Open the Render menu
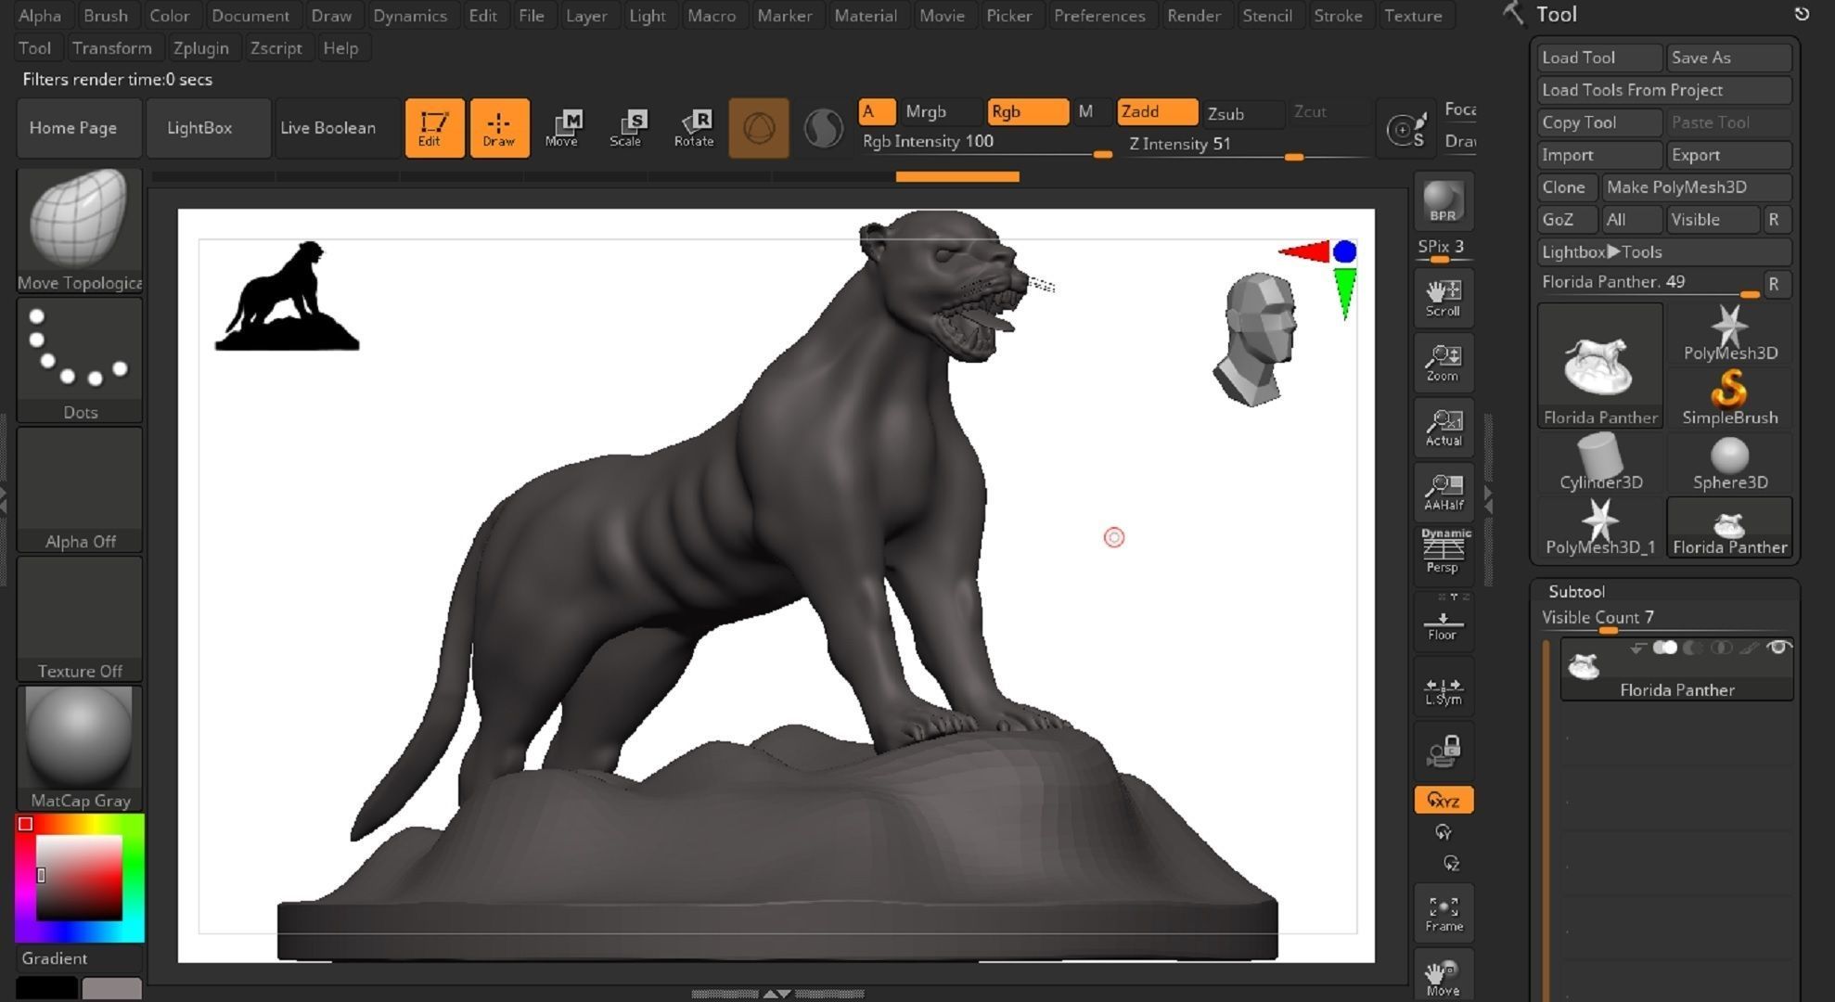 (1194, 16)
